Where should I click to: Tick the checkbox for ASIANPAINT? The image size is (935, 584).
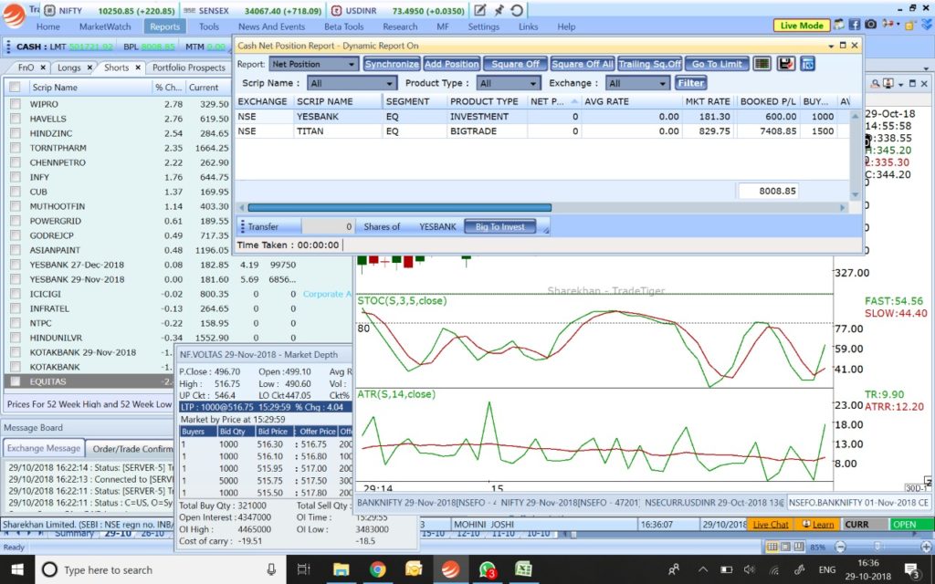[x=16, y=250]
